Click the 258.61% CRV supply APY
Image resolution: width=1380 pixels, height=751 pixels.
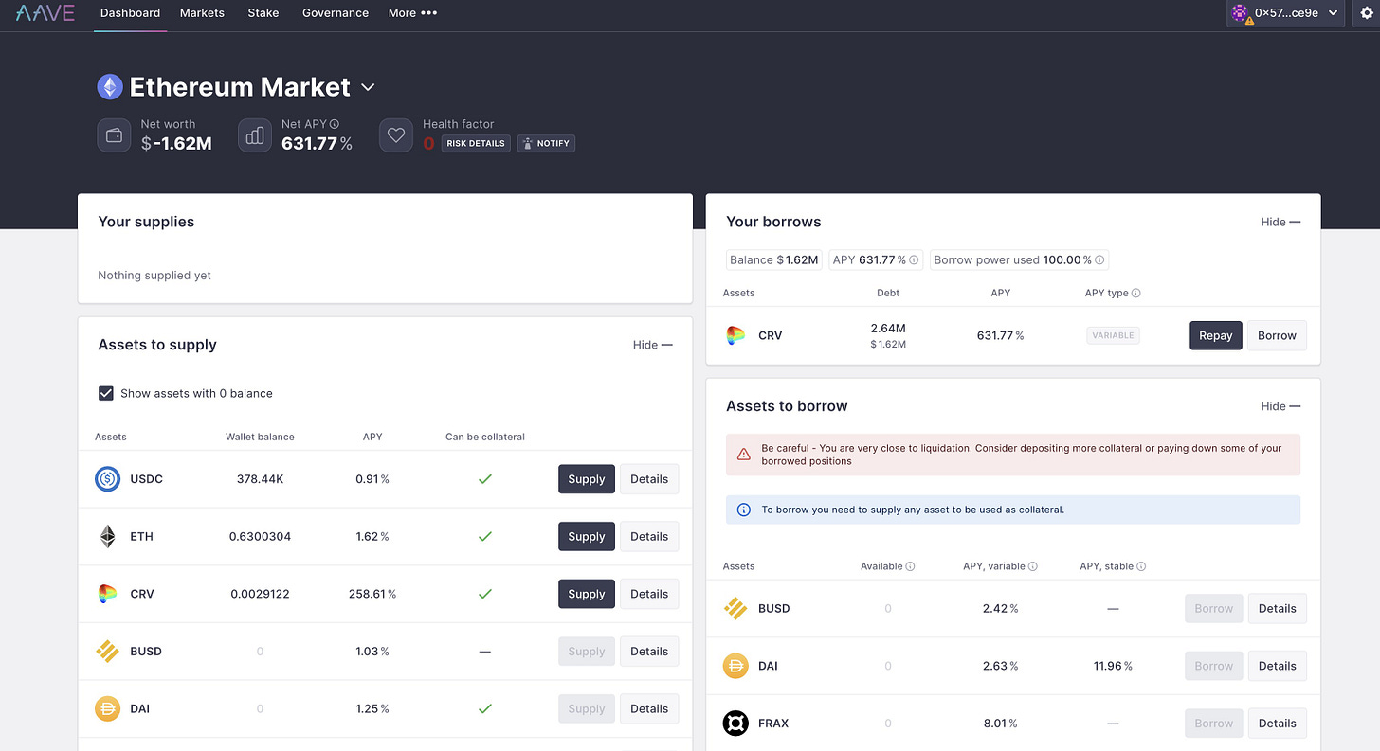click(x=372, y=594)
